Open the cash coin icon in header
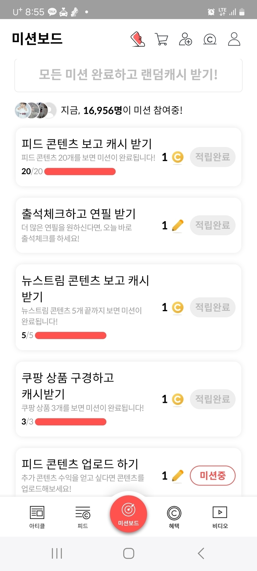This screenshot has width=257, height=571. point(210,39)
